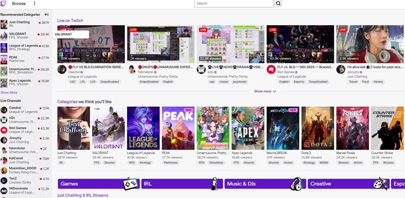
Task: Open the Browse tab
Action: (x=19, y=3)
